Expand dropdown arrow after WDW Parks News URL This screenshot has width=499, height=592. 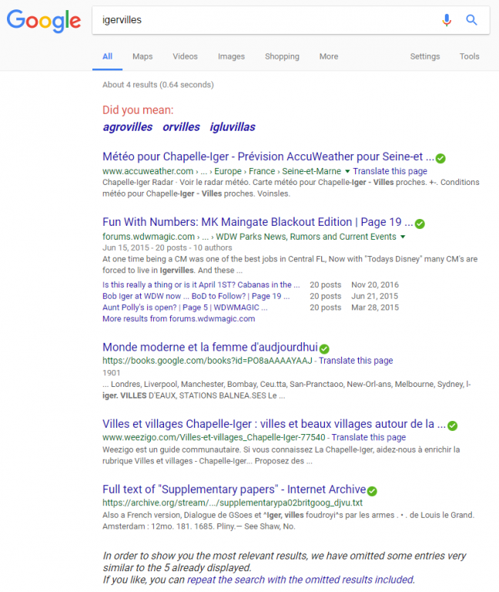click(x=403, y=237)
